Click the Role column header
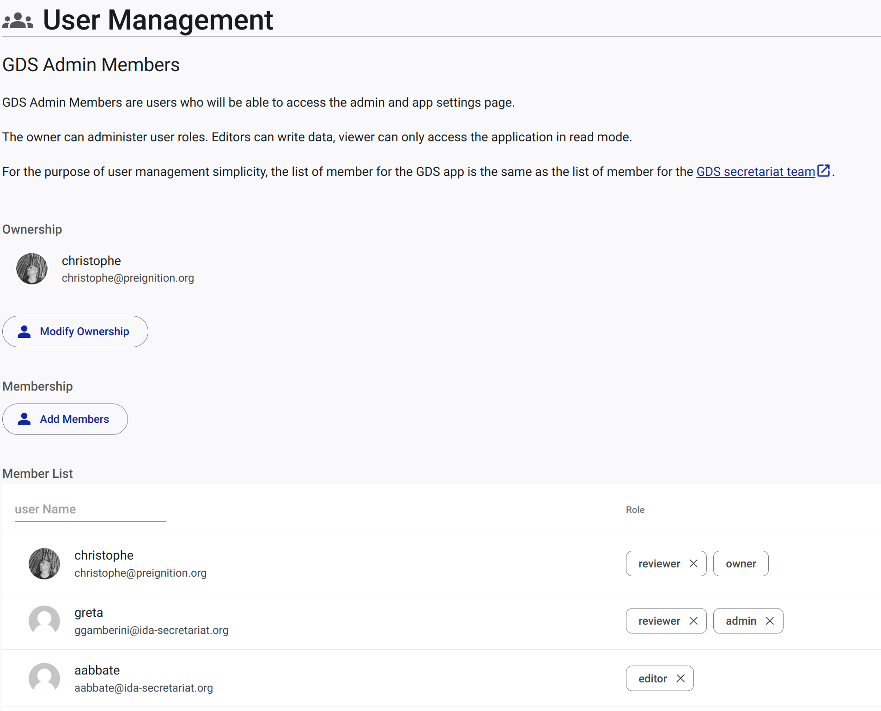 (x=635, y=510)
